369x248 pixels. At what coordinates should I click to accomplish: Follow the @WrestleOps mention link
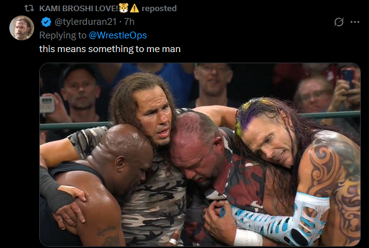(x=117, y=35)
